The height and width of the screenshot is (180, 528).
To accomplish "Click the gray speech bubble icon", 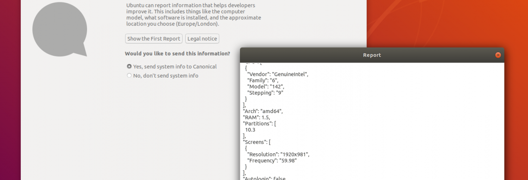I will (x=60, y=30).
